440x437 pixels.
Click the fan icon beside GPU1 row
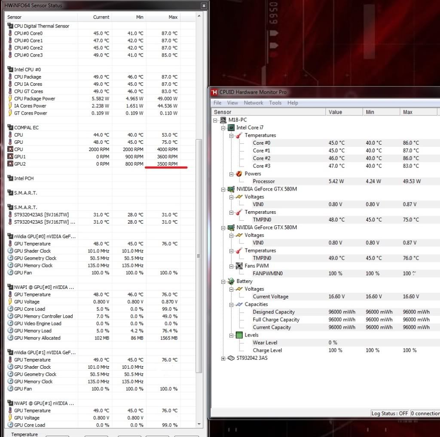[x=10, y=157]
